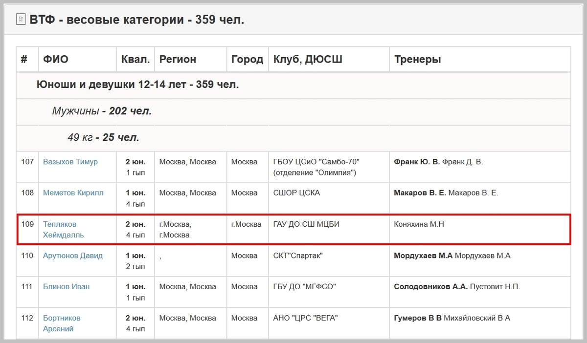
Task: Click г.Москва city cell in row 109
Action: point(248,230)
